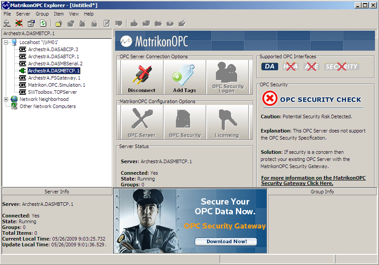
Task: Click the green plug icon beside ArchestrA.DASMBTCP.1
Action: coord(23,71)
